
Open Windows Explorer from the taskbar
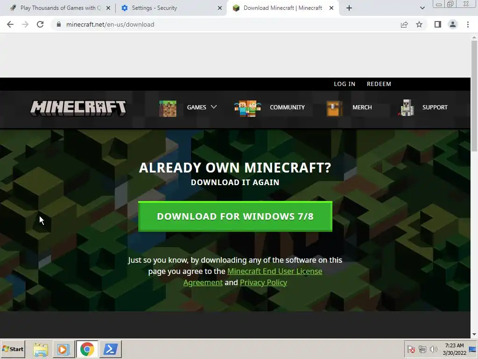[x=41, y=349]
